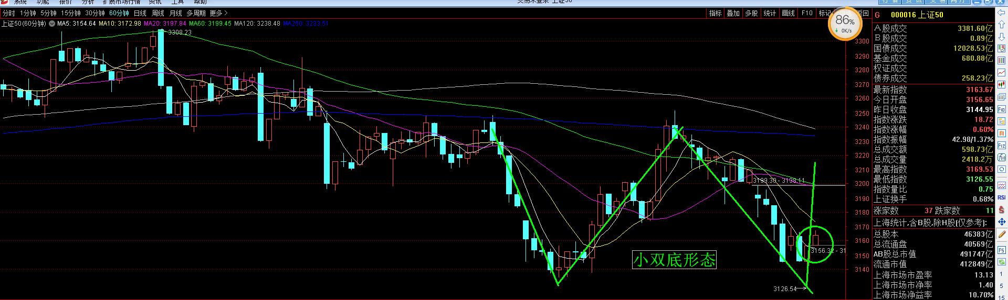
Task: Select the 60分钟 period tab
Action: (119, 13)
